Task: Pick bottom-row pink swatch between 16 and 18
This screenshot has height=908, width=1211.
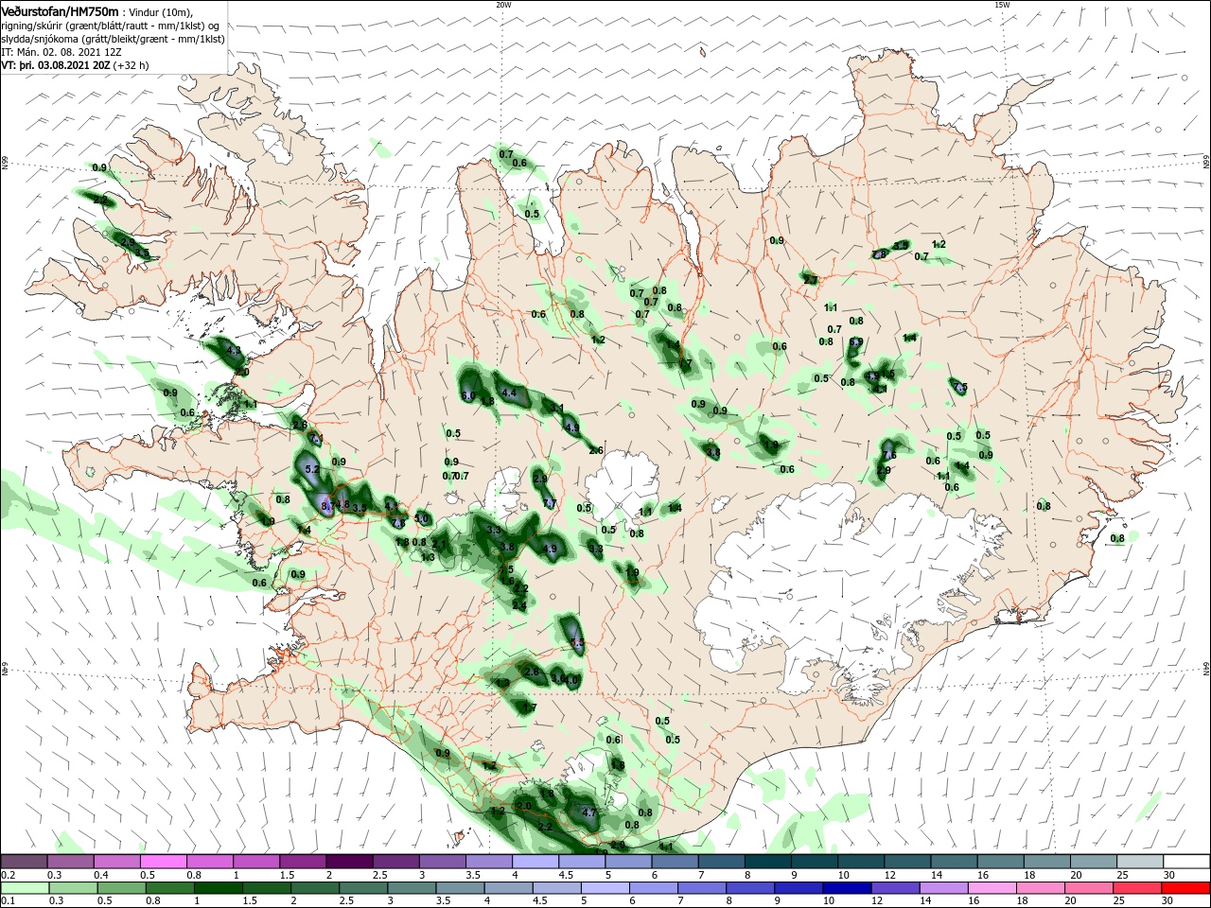Action: tap(993, 888)
